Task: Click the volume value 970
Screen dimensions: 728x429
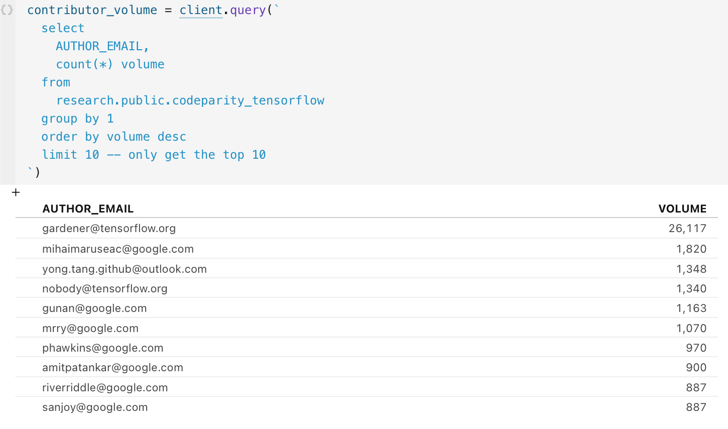Action: pos(696,348)
